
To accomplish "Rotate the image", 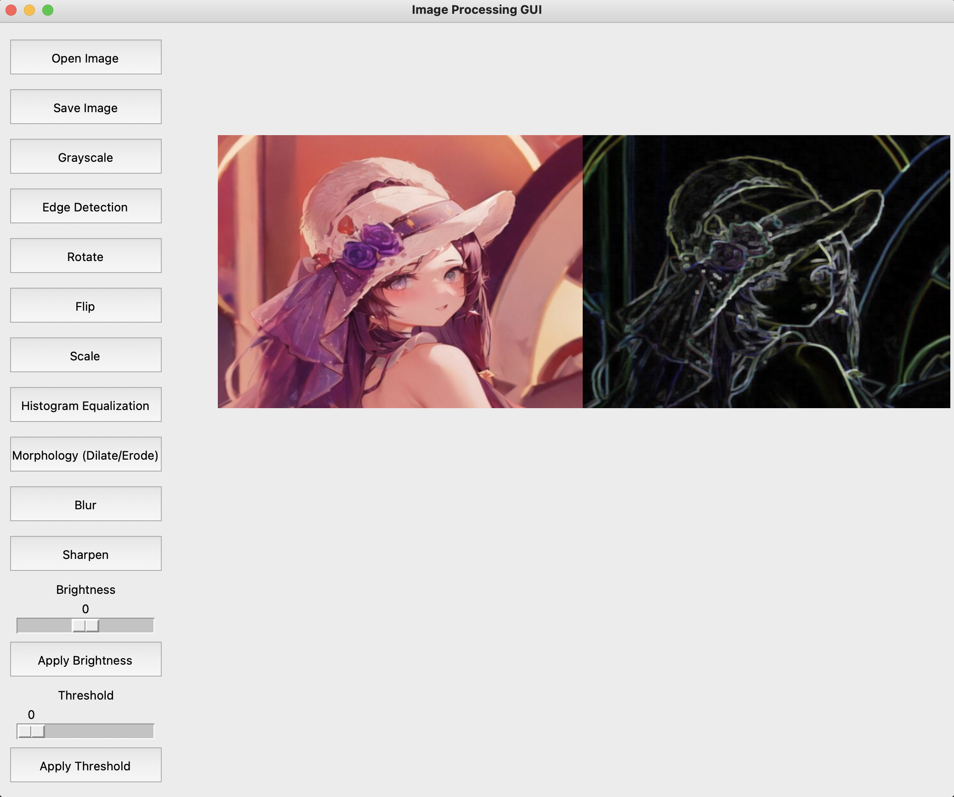I will [85, 256].
